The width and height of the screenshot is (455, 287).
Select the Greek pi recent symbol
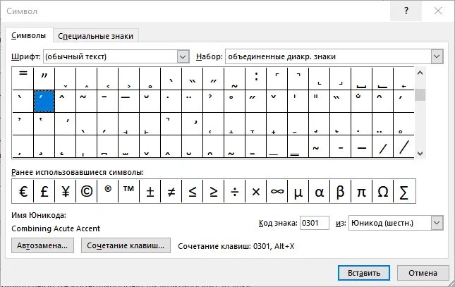[x=362, y=191]
